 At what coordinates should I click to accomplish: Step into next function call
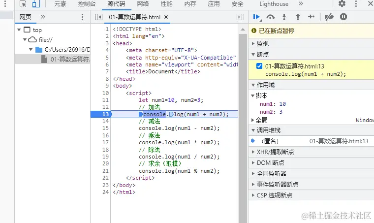click(x=284, y=17)
